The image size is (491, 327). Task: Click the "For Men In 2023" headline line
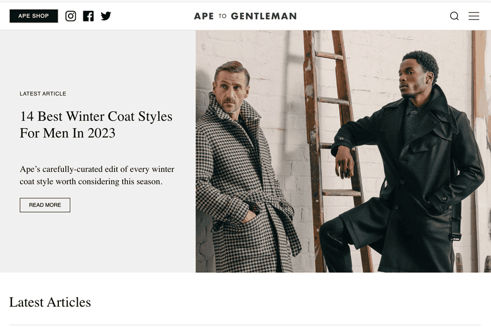coord(68,133)
